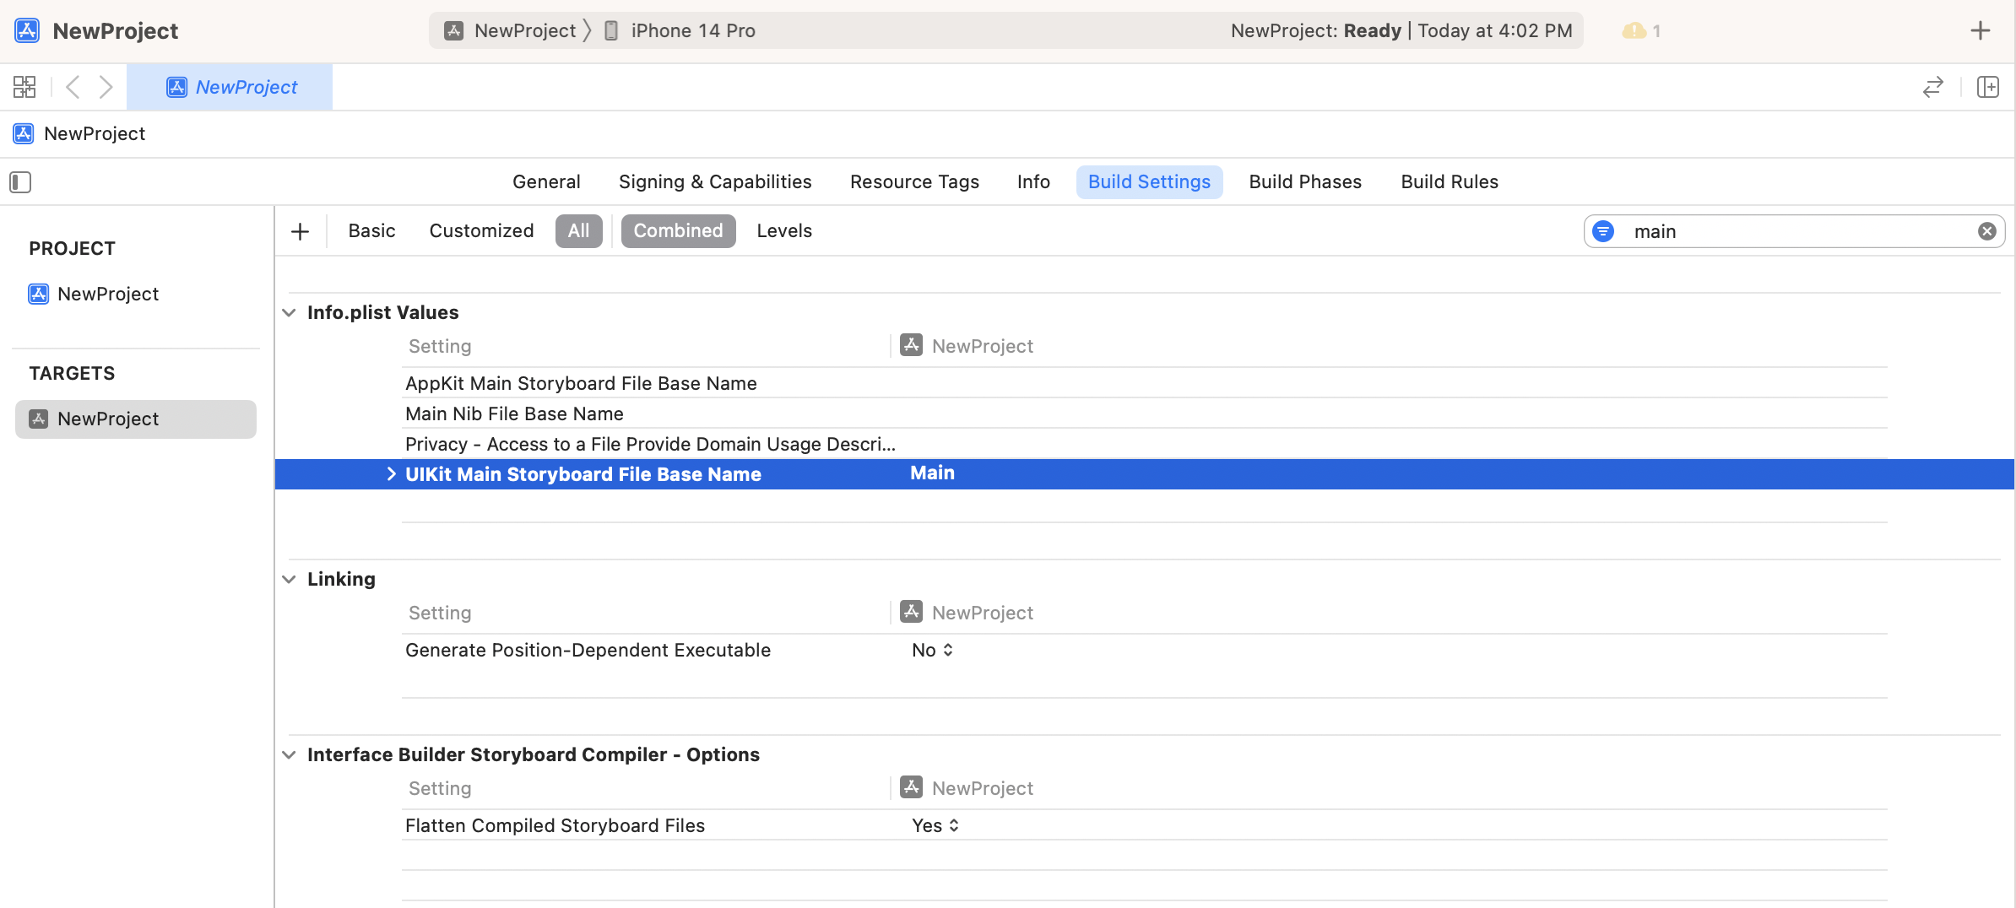Click the issue warning indicator
2016x908 pixels.
[1641, 31]
